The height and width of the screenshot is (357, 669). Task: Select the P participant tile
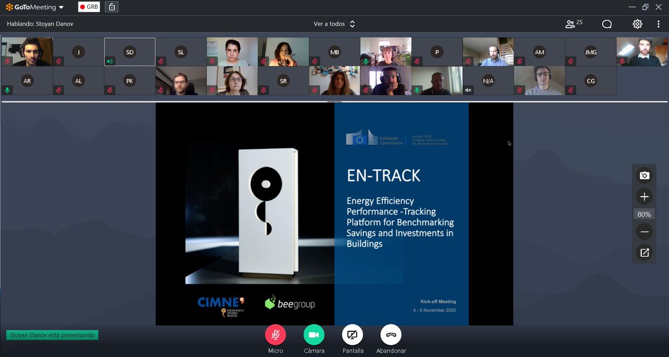[437, 52]
